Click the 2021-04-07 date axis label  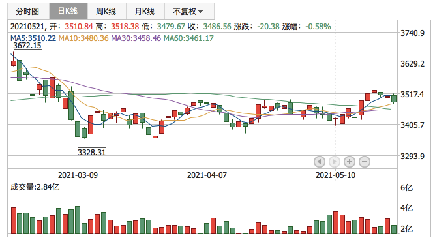tap(207, 175)
